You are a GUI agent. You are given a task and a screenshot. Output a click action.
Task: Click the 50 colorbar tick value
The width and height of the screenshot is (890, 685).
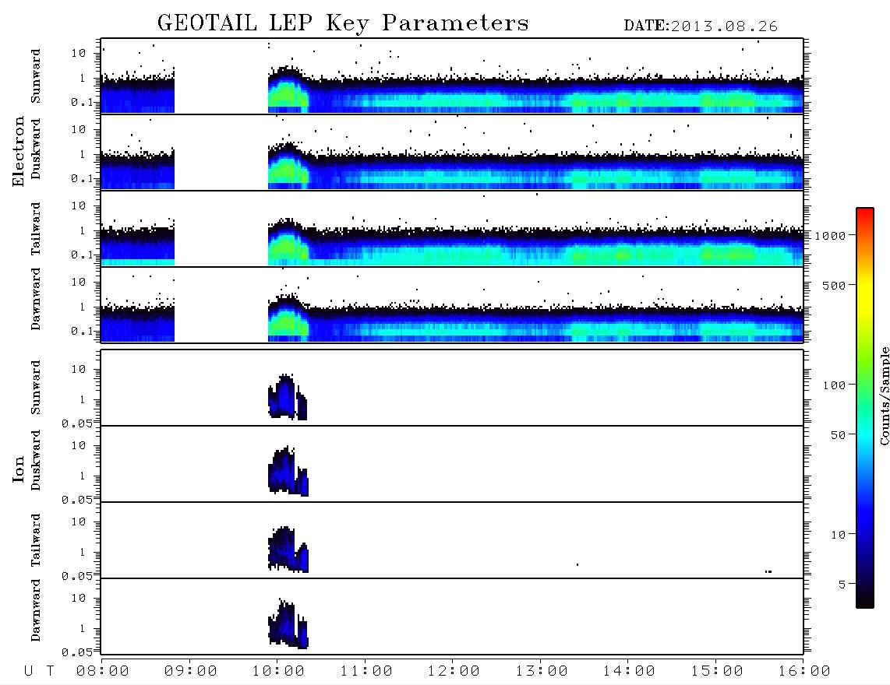point(839,435)
